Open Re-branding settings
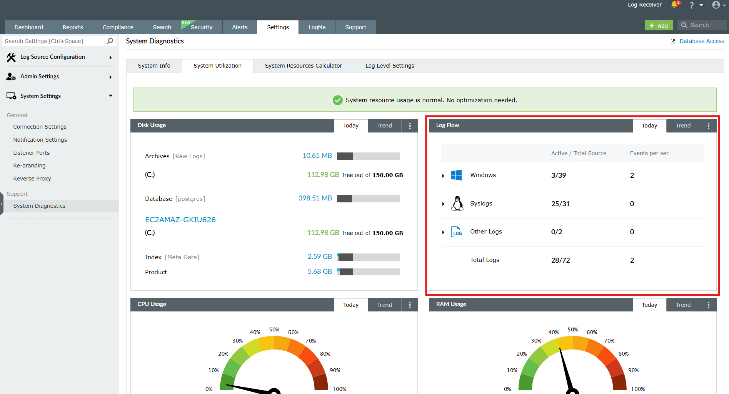 click(29, 166)
